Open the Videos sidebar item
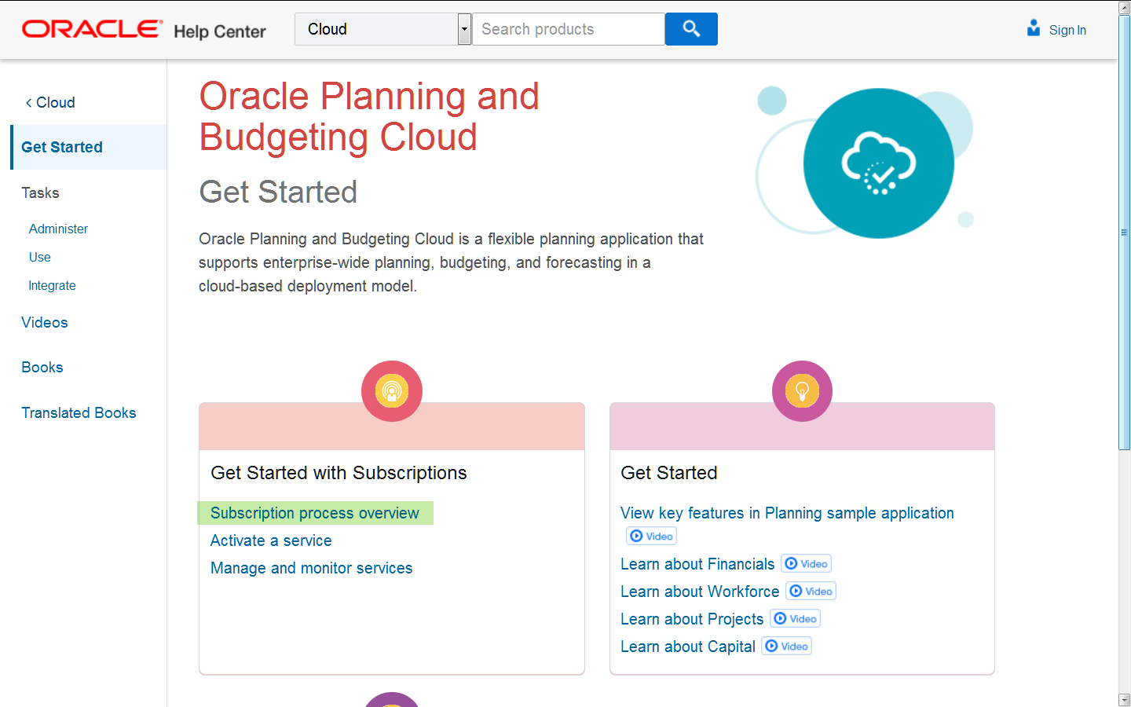This screenshot has width=1131, height=707. click(45, 323)
